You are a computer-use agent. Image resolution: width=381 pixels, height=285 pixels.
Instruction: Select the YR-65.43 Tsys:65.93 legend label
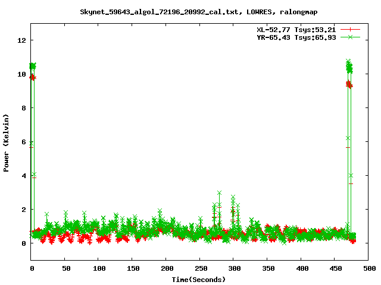pyautogui.click(x=296, y=37)
